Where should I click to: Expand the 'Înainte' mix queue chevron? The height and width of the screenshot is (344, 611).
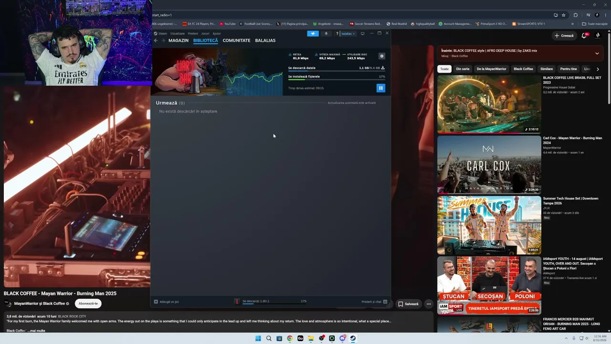tap(597, 53)
